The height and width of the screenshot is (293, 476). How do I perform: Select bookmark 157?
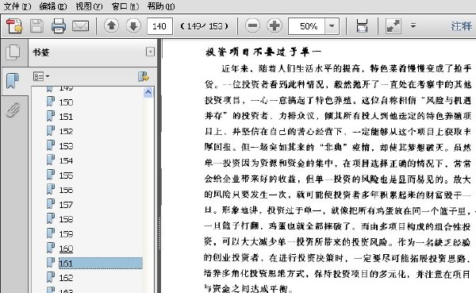point(66,205)
